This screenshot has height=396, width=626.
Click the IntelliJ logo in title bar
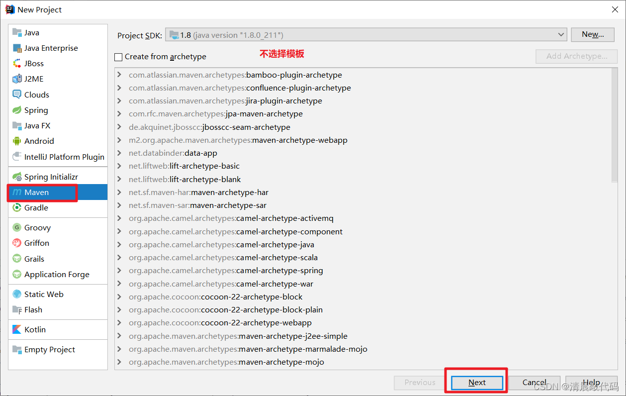pos(10,9)
